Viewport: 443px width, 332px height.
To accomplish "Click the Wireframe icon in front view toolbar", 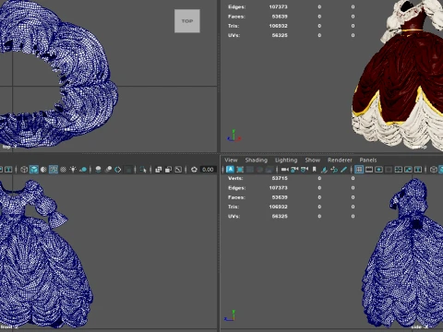I will pyautogui.click(x=24, y=170).
